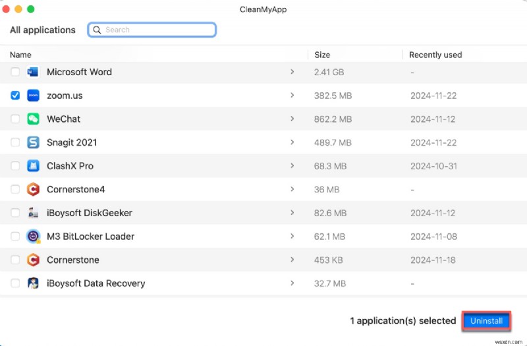527x346 pixels.
Task: Expand iBoysoft DiskGeeker chevron
Action: click(x=292, y=212)
